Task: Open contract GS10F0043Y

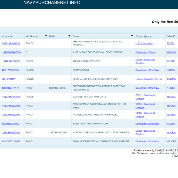Action: 9,79
